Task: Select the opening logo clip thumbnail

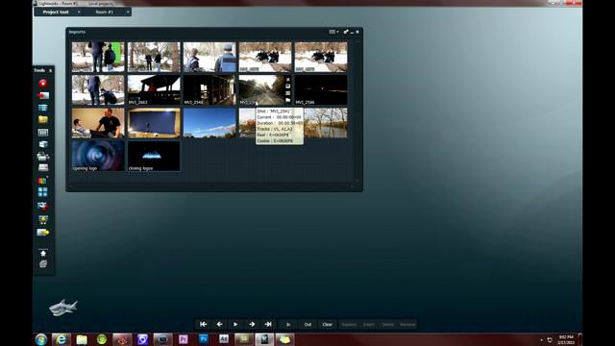Action: (98, 156)
